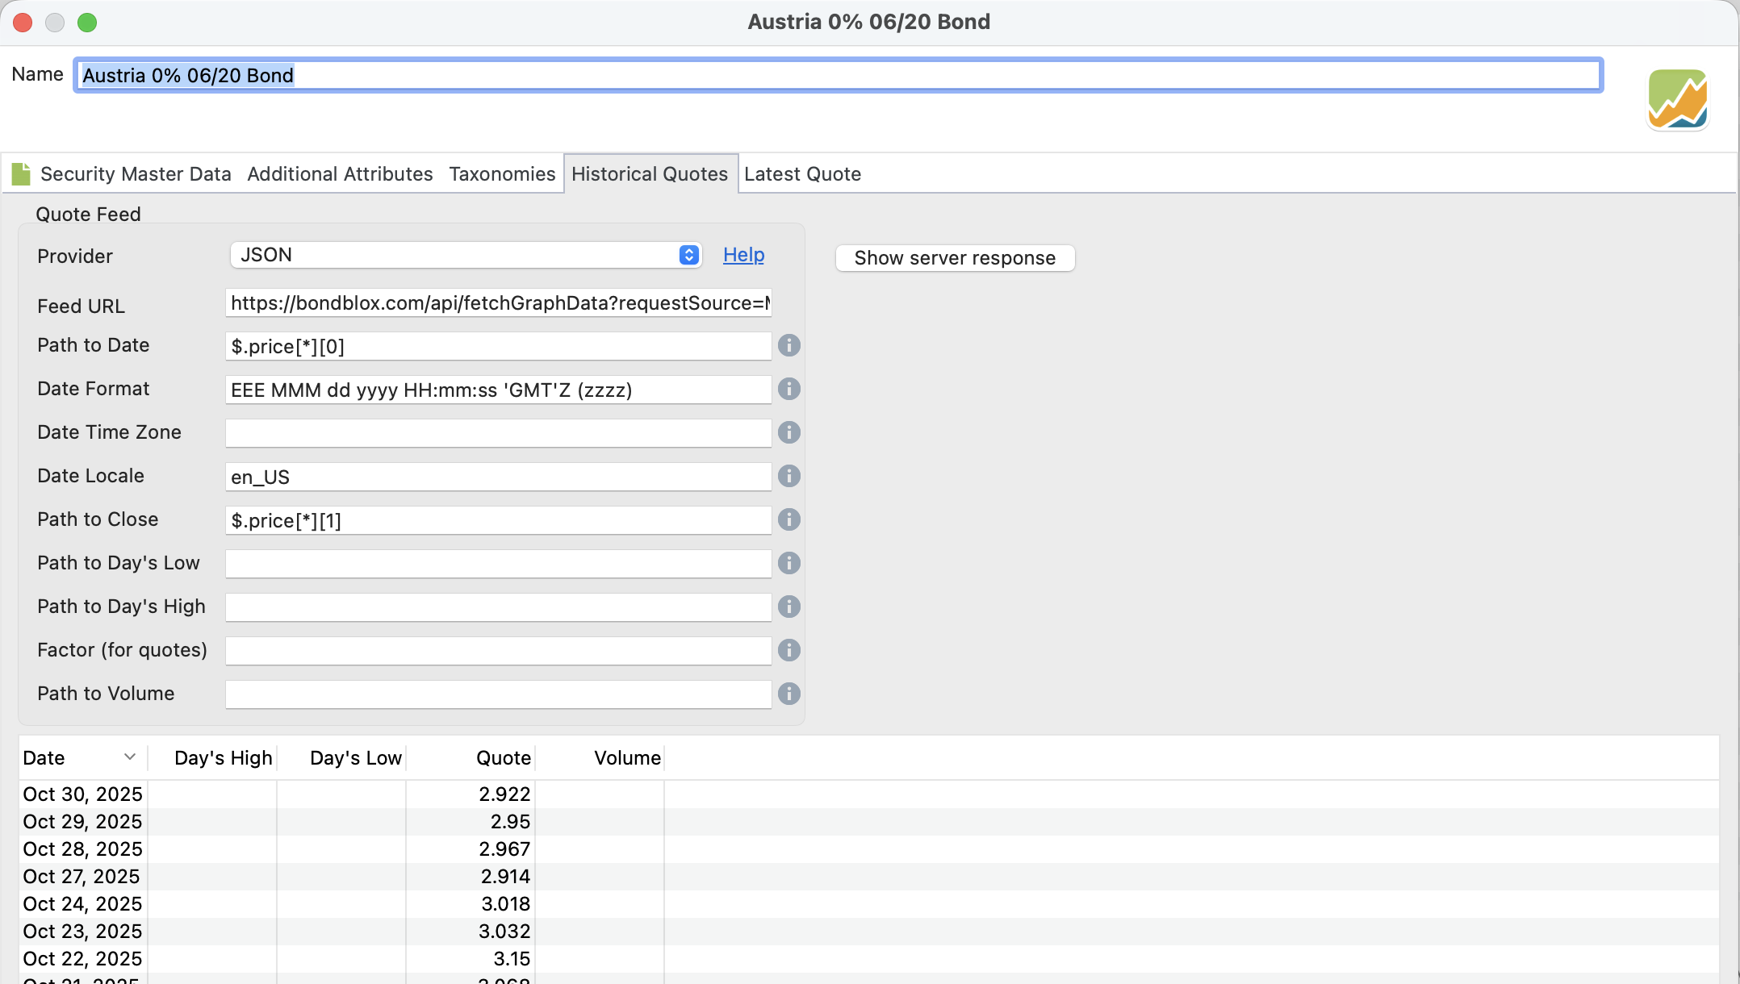Toggle sort arrow on Date column
This screenshot has width=1740, height=984.
(x=129, y=757)
